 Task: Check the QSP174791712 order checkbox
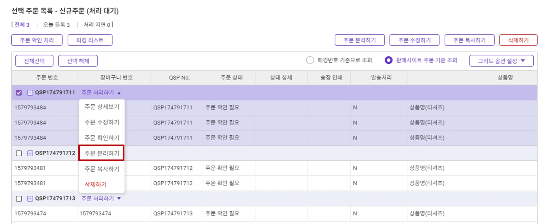coord(19,153)
